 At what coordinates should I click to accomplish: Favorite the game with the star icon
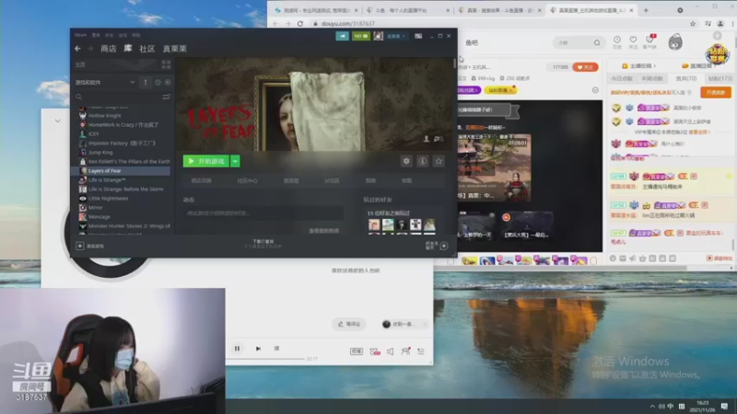[x=439, y=161]
